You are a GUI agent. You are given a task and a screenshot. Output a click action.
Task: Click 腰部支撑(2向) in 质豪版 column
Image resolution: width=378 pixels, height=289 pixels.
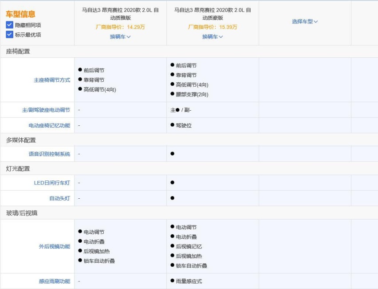point(192,94)
